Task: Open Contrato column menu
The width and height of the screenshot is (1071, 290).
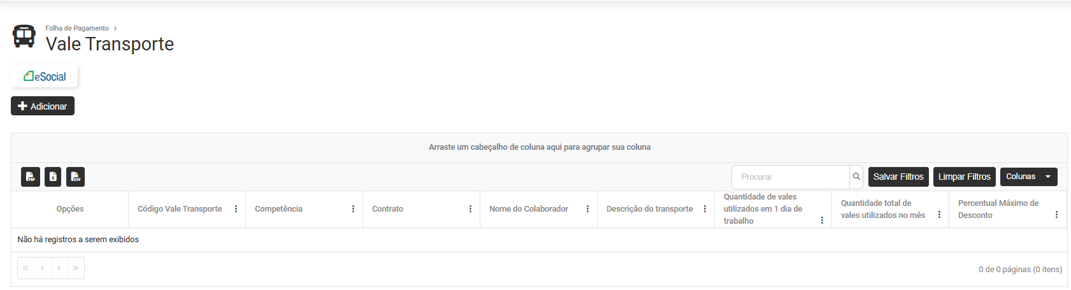Action: (470, 209)
